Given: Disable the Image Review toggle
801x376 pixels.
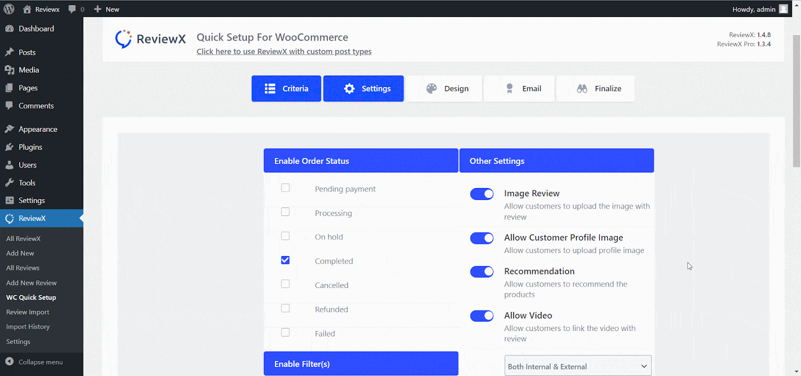Looking at the screenshot, I should pyautogui.click(x=482, y=194).
